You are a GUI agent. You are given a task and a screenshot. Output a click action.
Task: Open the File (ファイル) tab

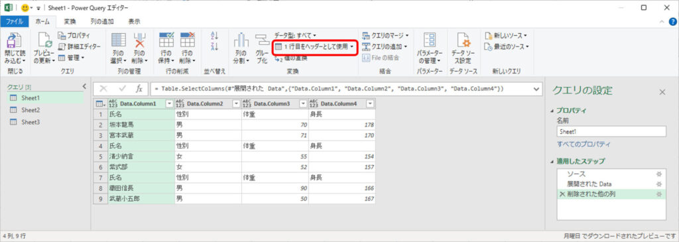[x=15, y=21]
